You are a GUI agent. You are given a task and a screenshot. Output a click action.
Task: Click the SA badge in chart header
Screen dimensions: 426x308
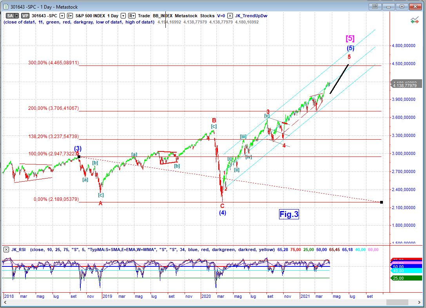point(9,16)
